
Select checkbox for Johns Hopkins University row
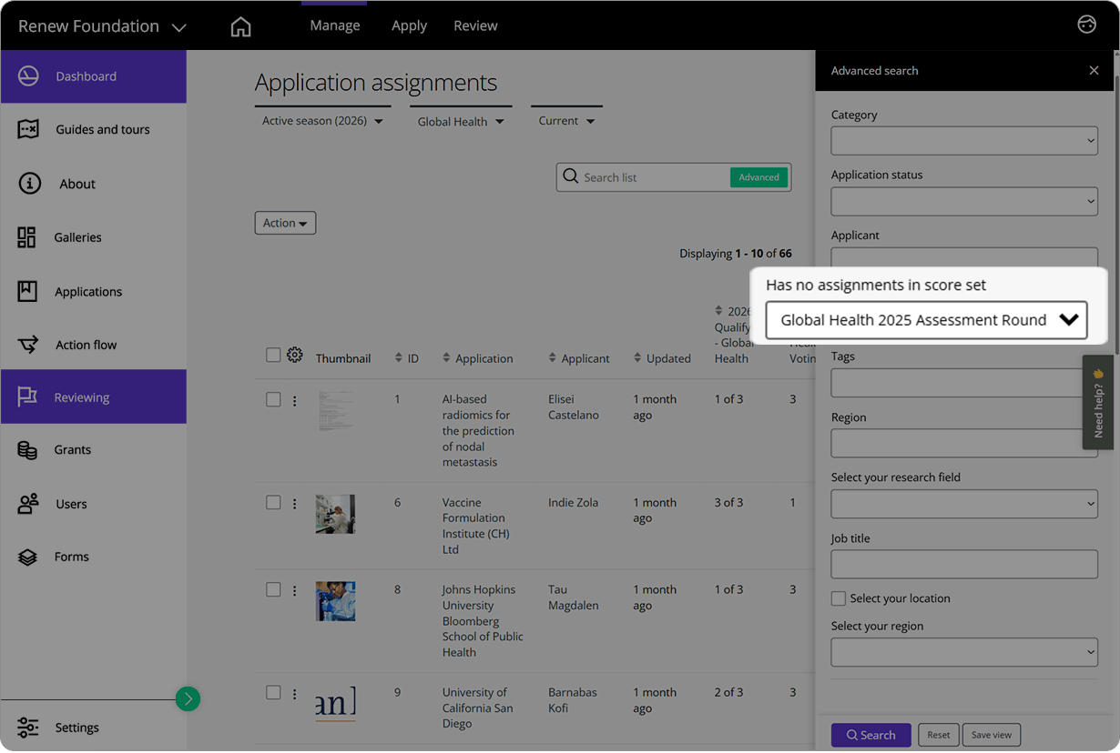point(273,589)
